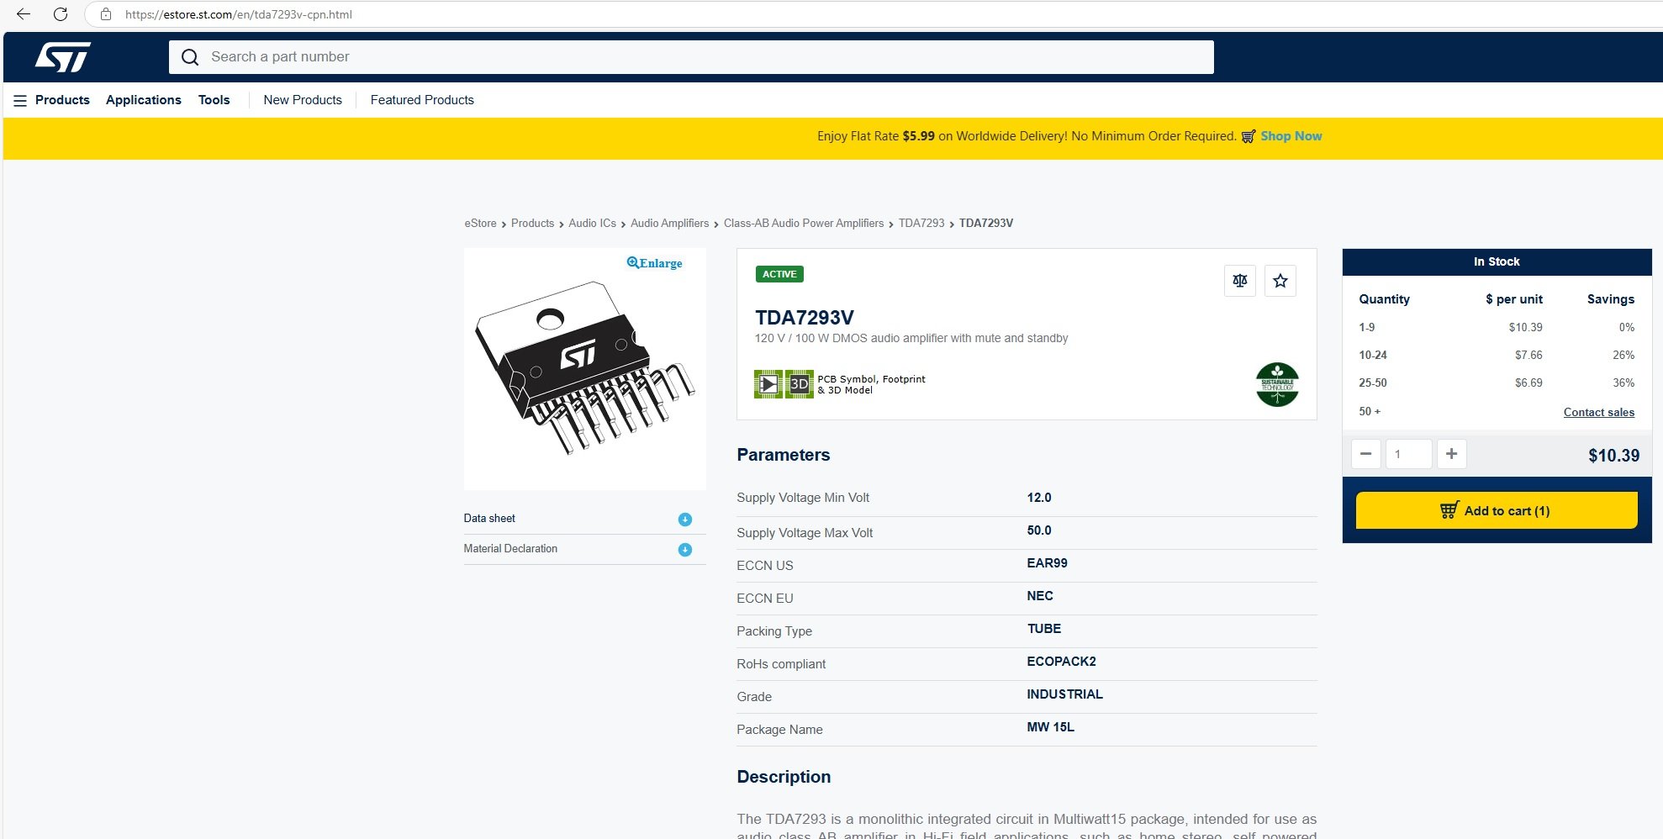This screenshot has width=1663, height=839.
Task: Click Add to cart (1) button
Action: coord(1497,510)
